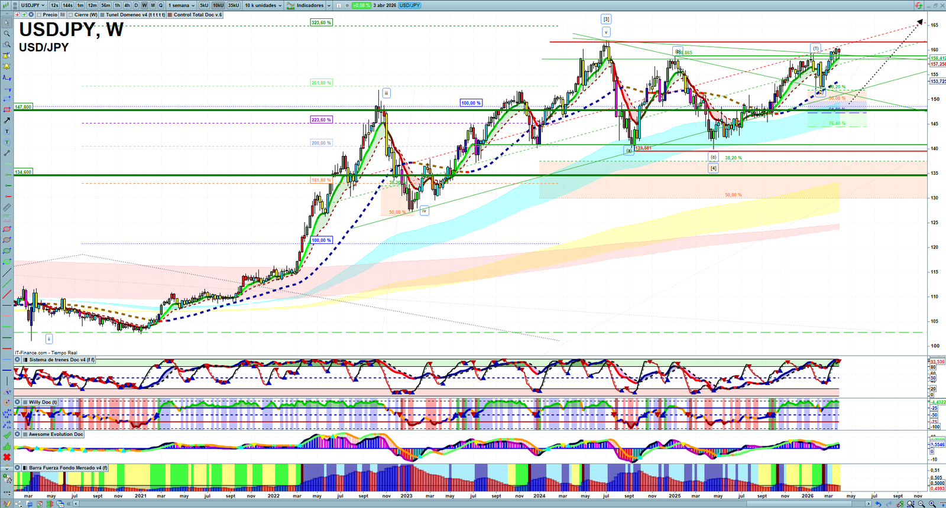The width and height of the screenshot is (946, 508).
Task: Select the 56m timeframe tab
Action: pyautogui.click(x=105, y=5)
